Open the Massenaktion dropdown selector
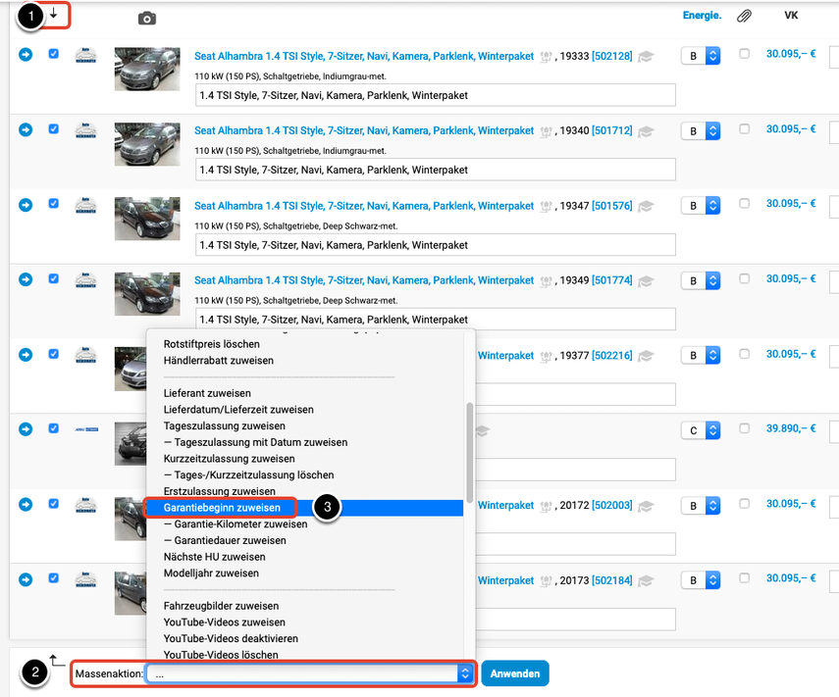The width and height of the screenshot is (839, 697). point(310,674)
